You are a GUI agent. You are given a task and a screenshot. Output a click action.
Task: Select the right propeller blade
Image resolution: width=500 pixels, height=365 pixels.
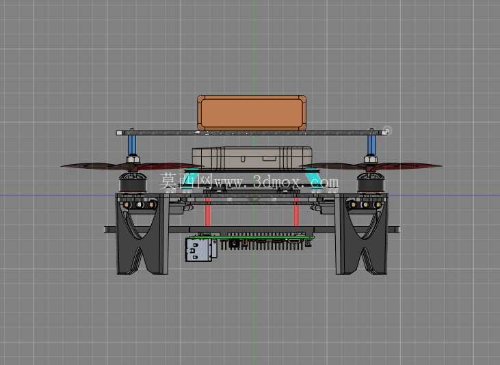coord(371,166)
